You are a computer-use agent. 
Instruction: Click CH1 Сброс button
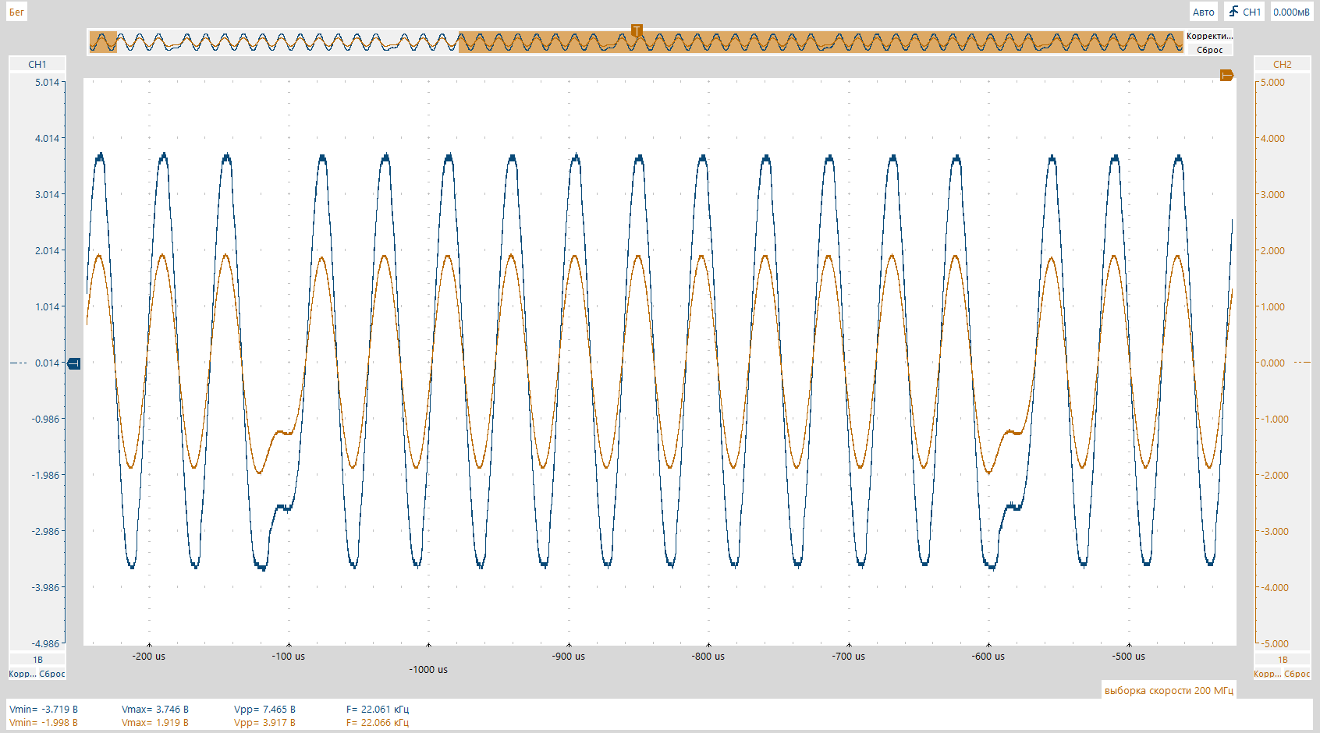coord(52,674)
